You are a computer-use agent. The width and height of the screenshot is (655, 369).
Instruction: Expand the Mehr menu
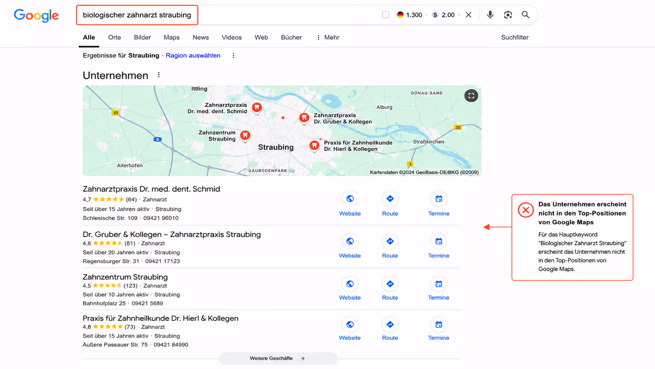coord(327,37)
